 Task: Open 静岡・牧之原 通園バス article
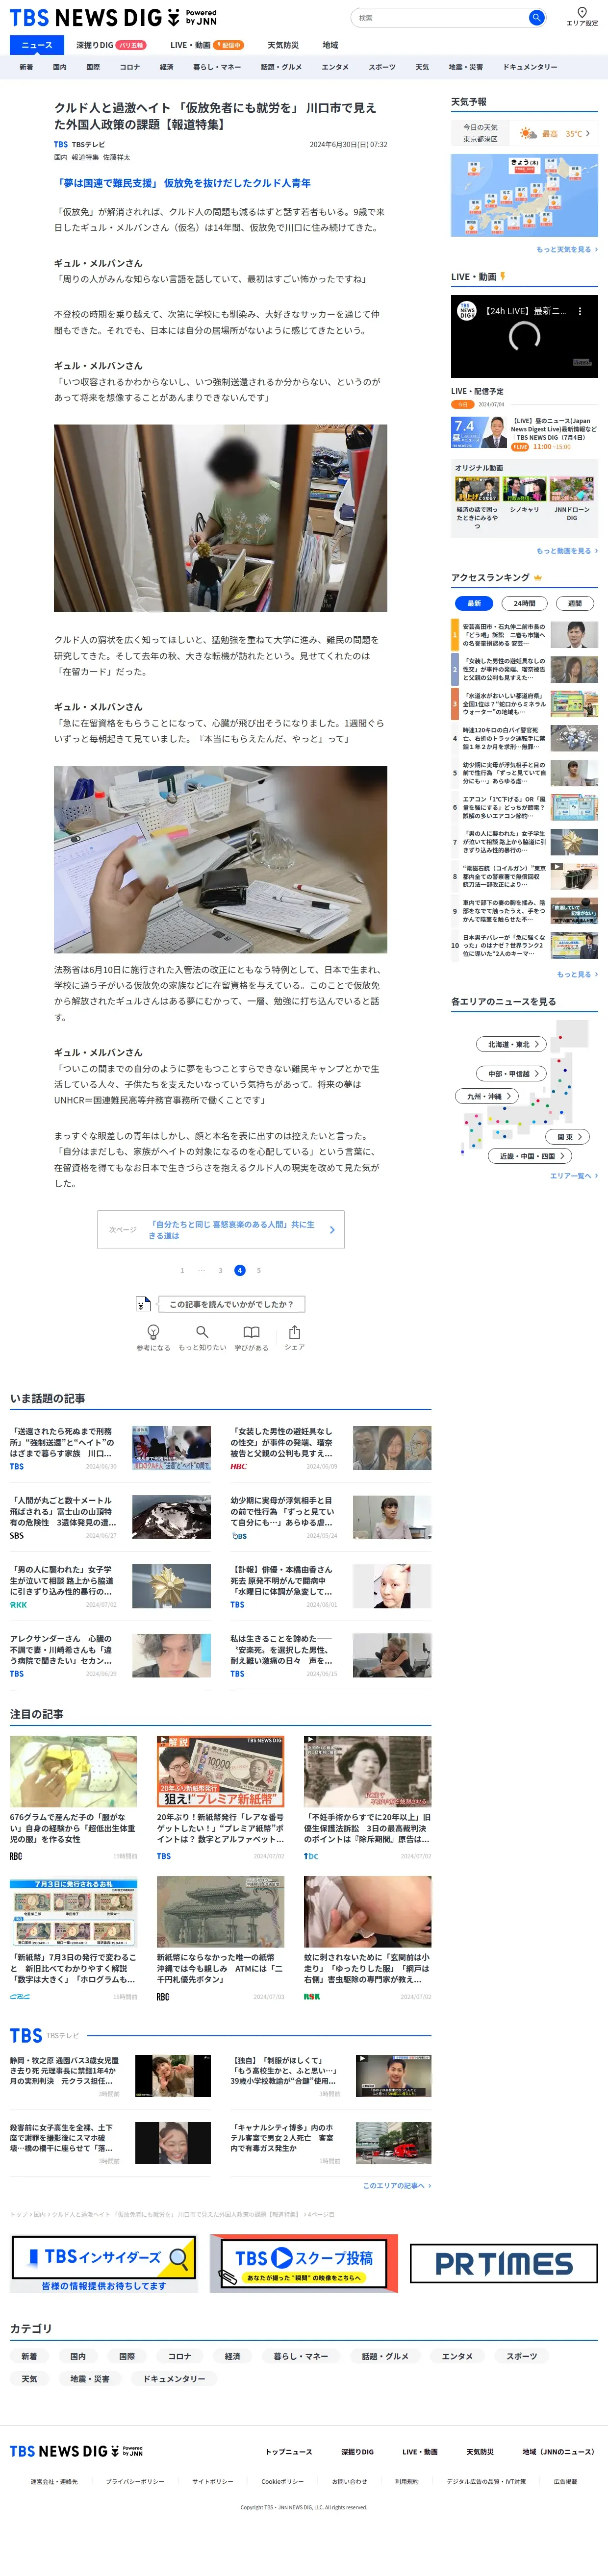[110, 2077]
